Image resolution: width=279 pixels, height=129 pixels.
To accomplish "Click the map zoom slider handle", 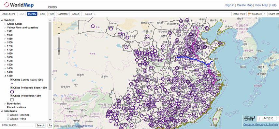I will 59,51.
